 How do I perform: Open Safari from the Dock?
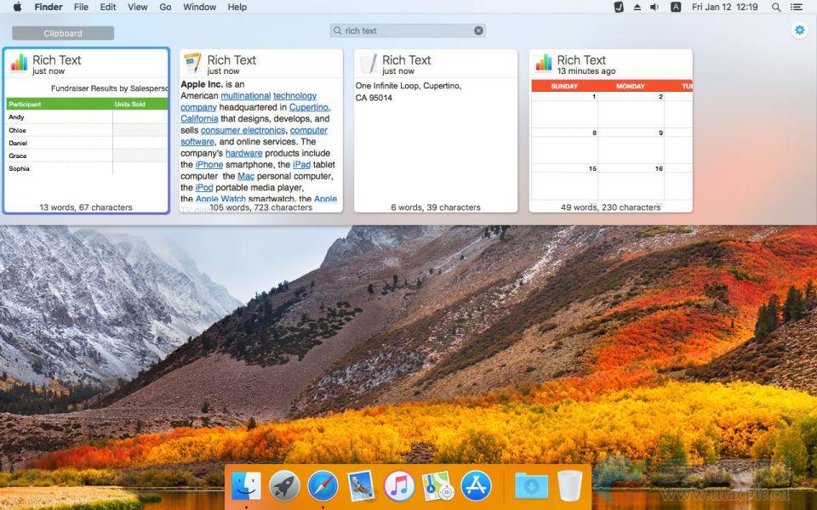(323, 486)
